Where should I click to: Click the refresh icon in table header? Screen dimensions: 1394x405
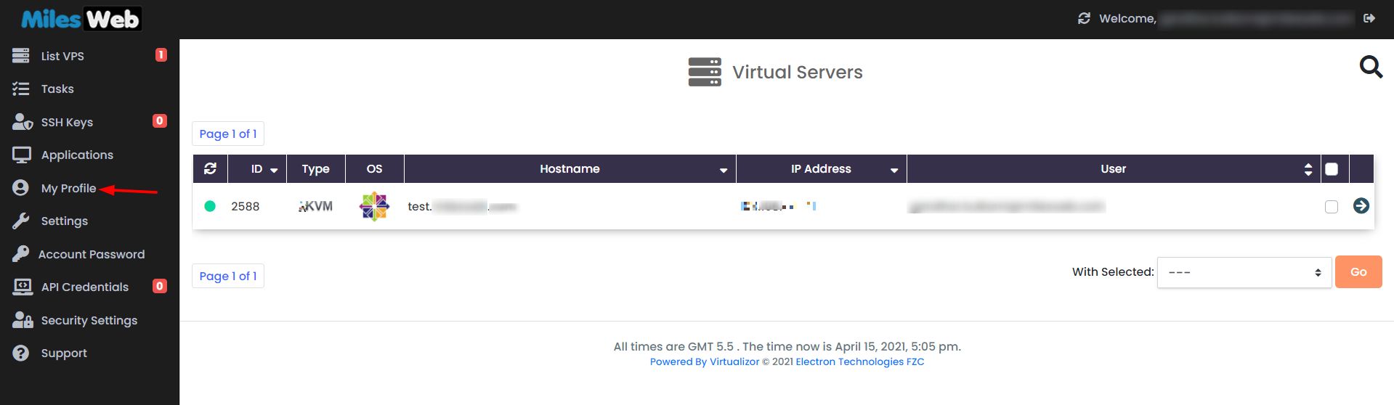[x=210, y=168]
